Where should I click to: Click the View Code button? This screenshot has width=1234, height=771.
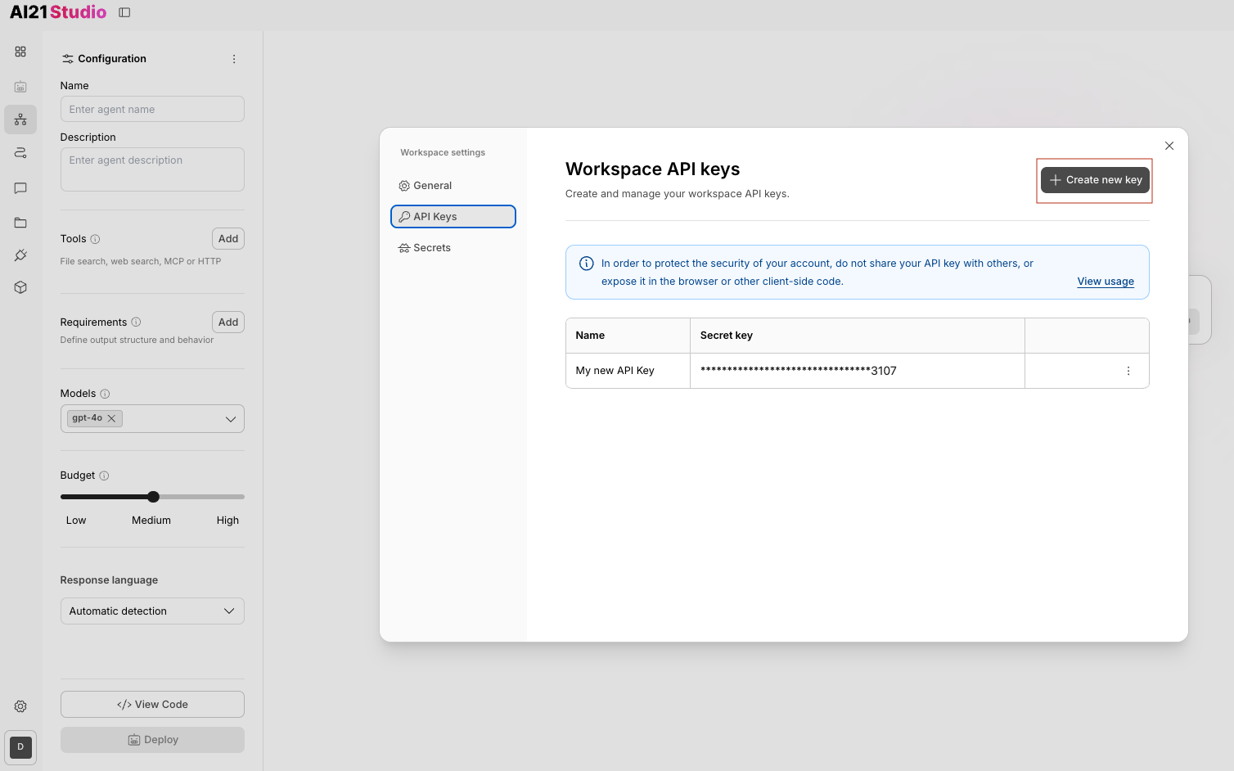point(152,705)
